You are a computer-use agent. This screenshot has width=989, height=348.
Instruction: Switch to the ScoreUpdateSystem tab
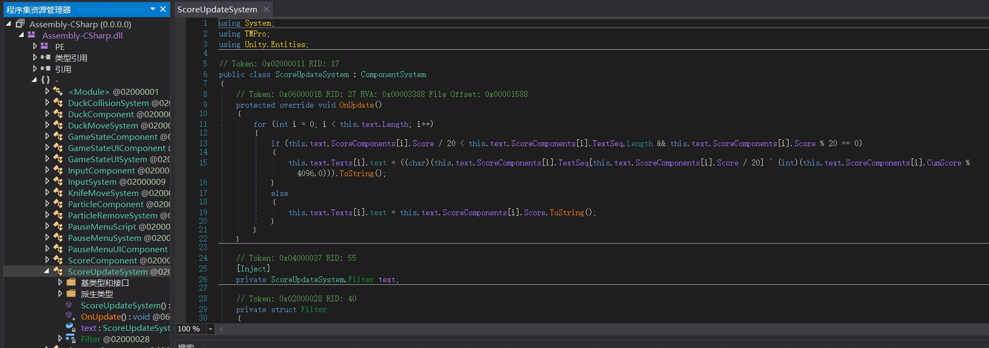(217, 9)
